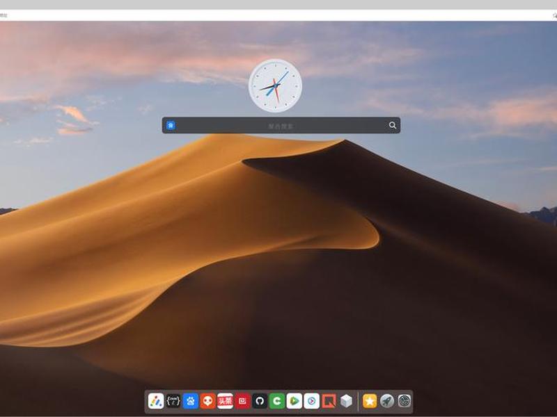Click the analog clock widget
This screenshot has height=417, width=557.
coord(275,85)
